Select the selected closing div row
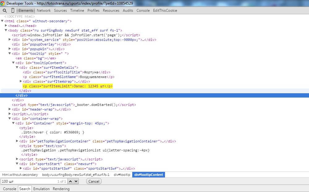Viewport: 309px width, 192px height. click(154, 95)
